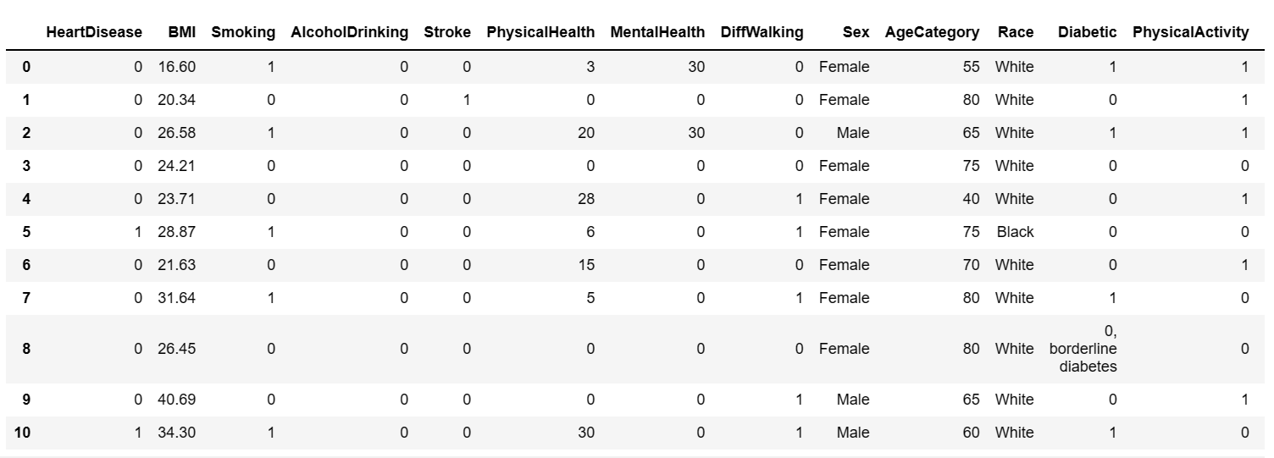
Task: Click the DiffWalking column header
Action: point(762,32)
